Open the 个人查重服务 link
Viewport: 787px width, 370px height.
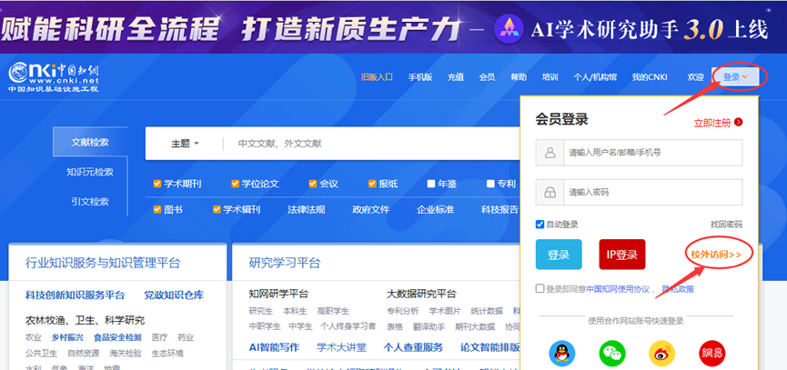click(x=413, y=347)
